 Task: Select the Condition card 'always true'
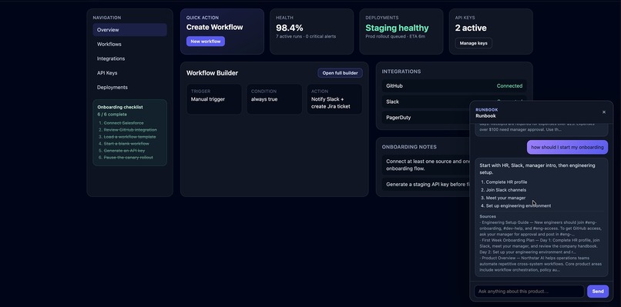coord(274,99)
